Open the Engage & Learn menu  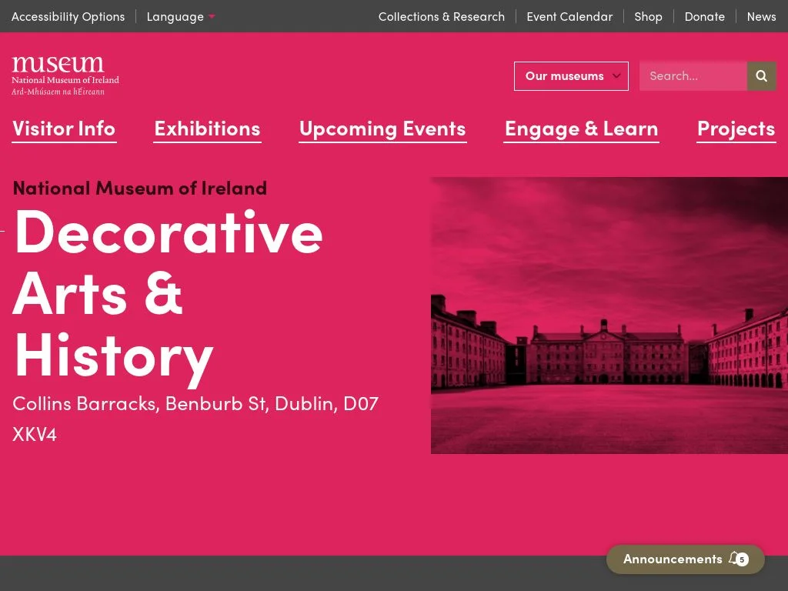tap(582, 129)
